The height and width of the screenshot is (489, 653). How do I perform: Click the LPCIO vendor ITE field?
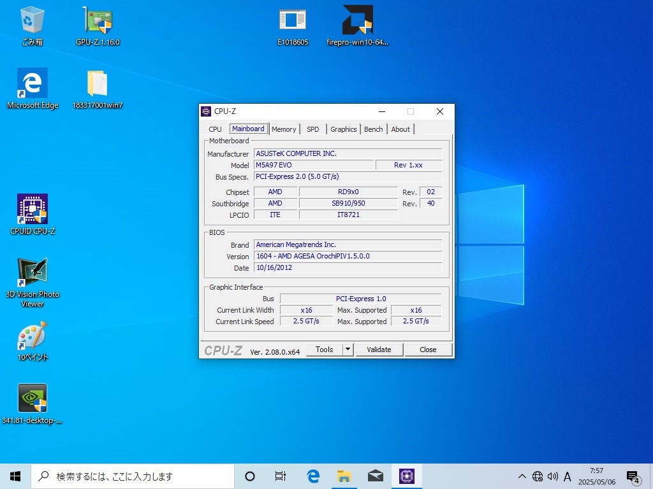pyautogui.click(x=275, y=215)
